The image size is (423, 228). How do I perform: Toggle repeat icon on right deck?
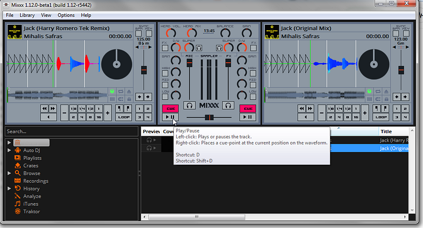click(378, 91)
